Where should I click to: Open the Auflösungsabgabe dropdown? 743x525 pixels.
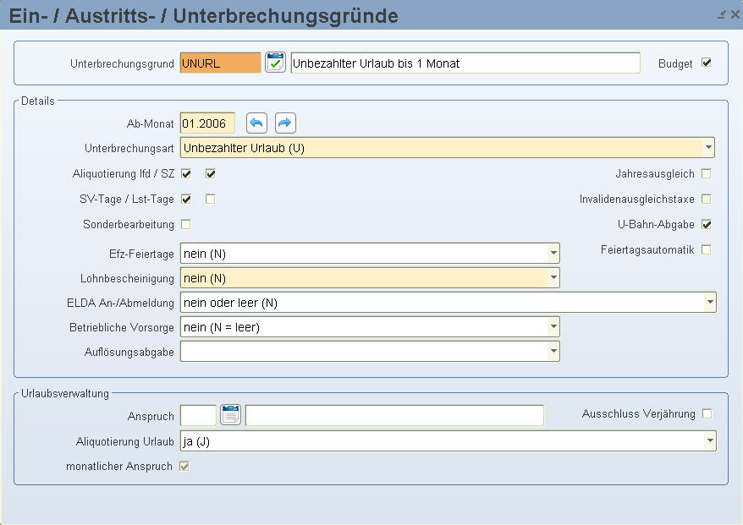tap(553, 351)
